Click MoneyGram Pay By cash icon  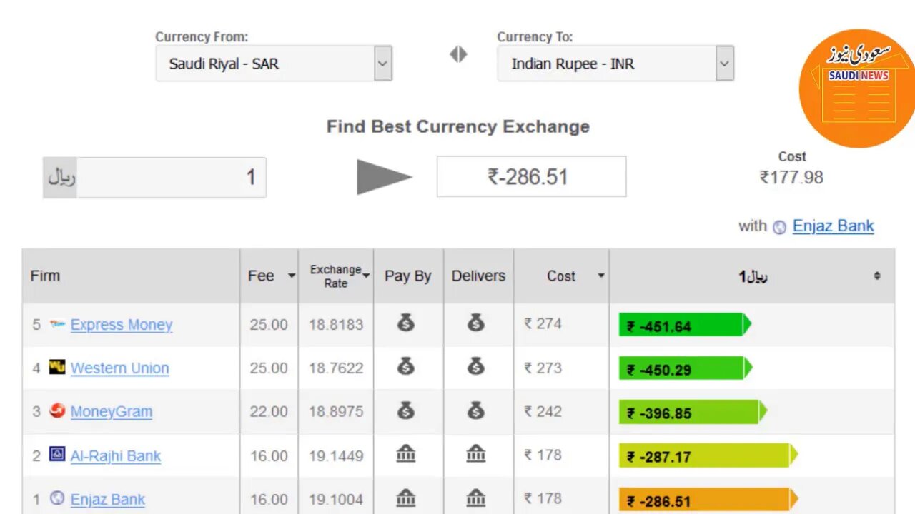click(x=406, y=410)
